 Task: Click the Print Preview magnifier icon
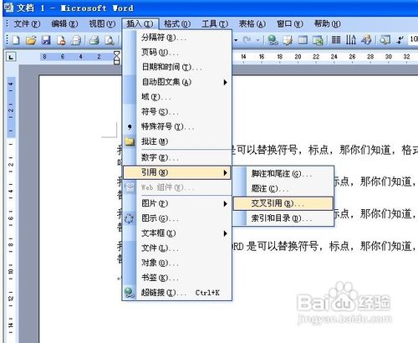click(x=110, y=40)
